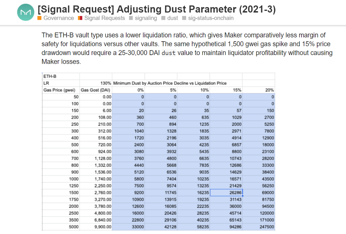Click the 10% column header
Screen dimensions: 346x234
194,90
